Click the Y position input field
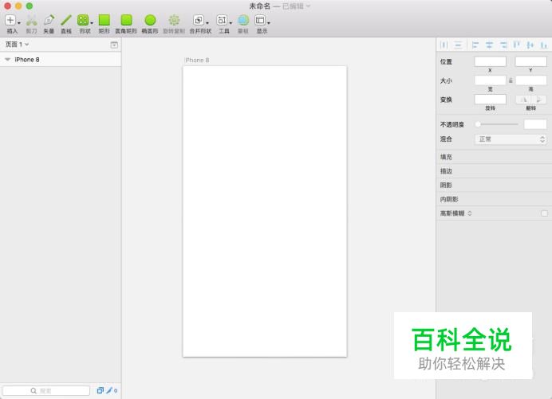552x399 pixels. [x=531, y=61]
